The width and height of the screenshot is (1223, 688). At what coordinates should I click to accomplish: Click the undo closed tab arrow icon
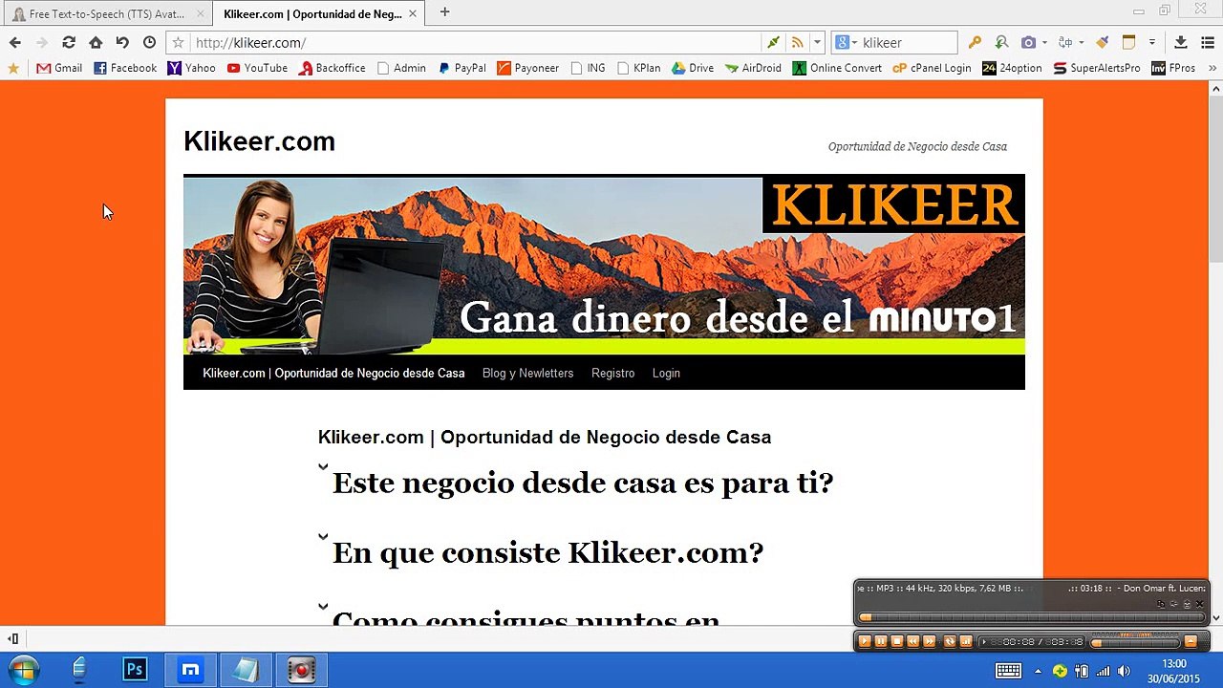pos(122,42)
